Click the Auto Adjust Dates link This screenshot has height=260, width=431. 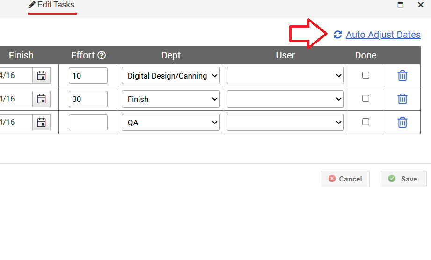pos(383,35)
